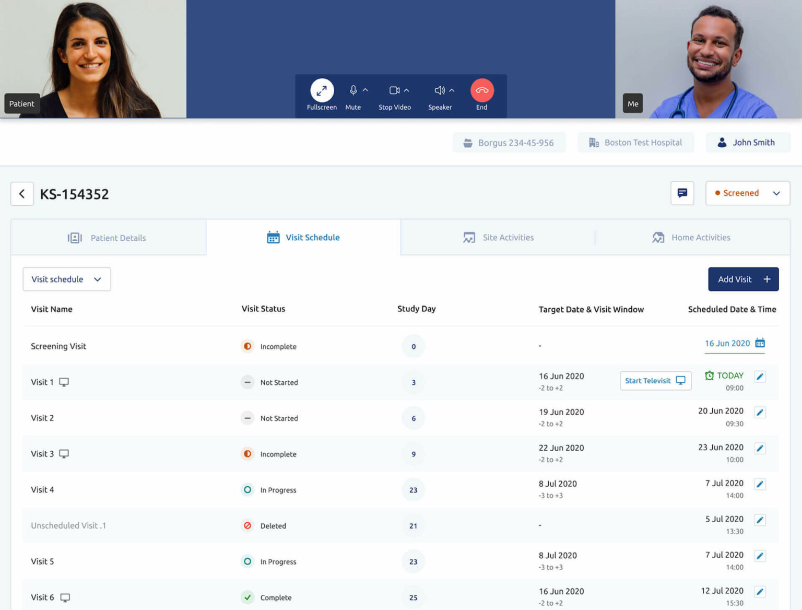Mute the microphone
802x610 pixels.
(353, 91)
